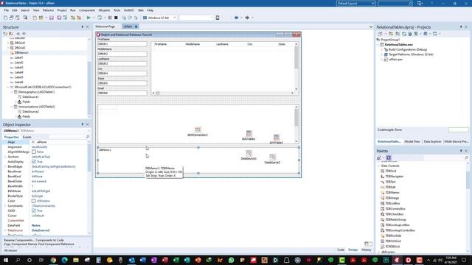Click the Save (floppy disk) toolbar icon
This screenshot has height=265, width=472.
click(52, 18)
